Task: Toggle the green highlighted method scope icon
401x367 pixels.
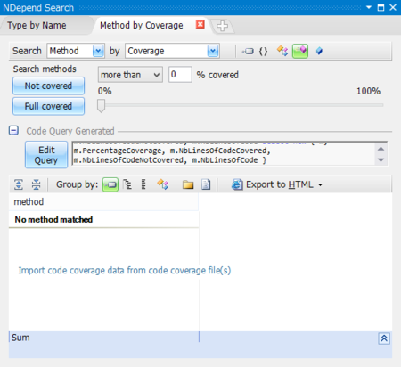Action: click(x=300, y=51)
